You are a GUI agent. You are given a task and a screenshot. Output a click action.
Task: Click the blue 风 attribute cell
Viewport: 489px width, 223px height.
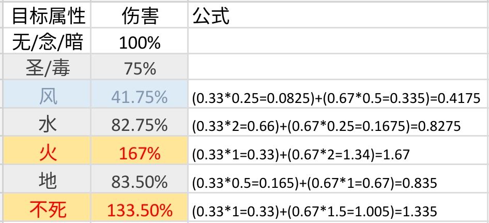48,96
